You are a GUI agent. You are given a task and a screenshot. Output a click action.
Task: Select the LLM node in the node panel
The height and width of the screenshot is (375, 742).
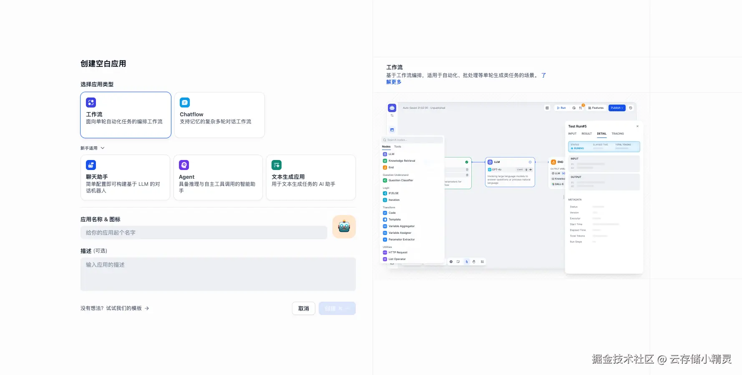point(391,154)
